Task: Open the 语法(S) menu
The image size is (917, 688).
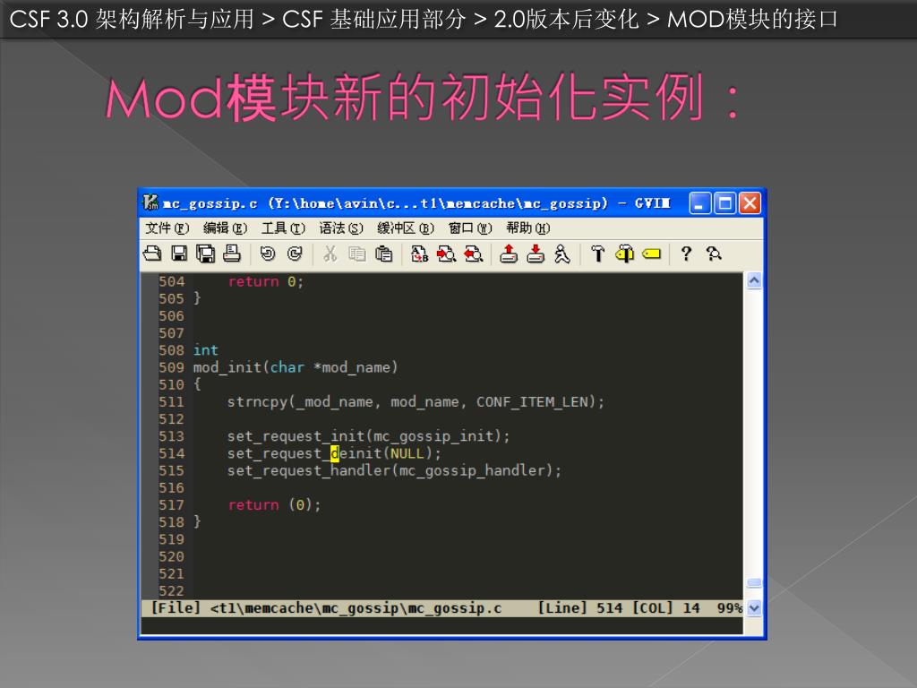Action: (341, 228)
